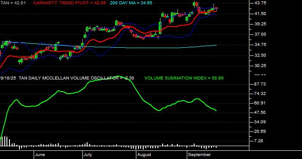The image size is (302, 159).
Task: Click the 34.09 oscillator axis value
Action: tap(261, 122)
